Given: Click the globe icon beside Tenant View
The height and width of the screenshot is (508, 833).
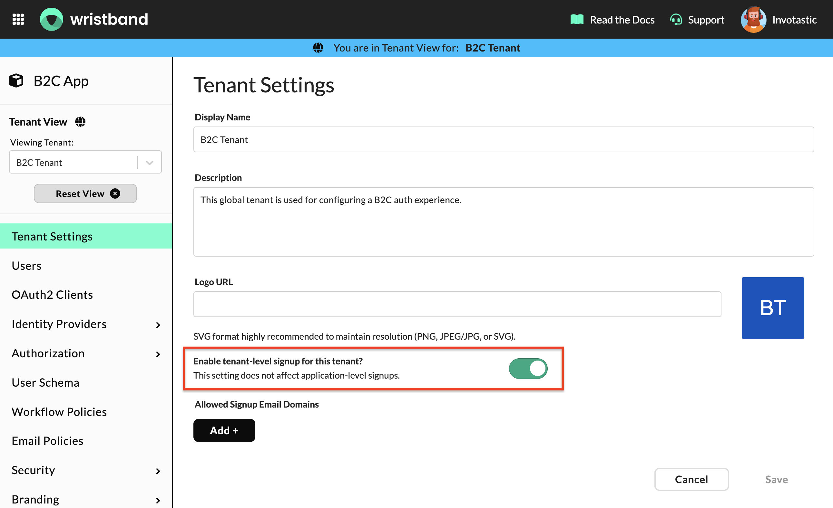Looking at the screenshot, I should 80,122.
